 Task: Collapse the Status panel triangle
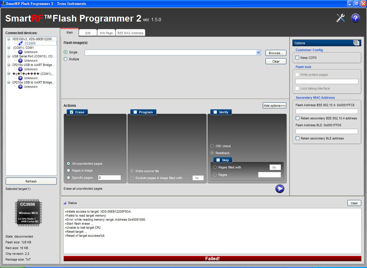point(65,203)
